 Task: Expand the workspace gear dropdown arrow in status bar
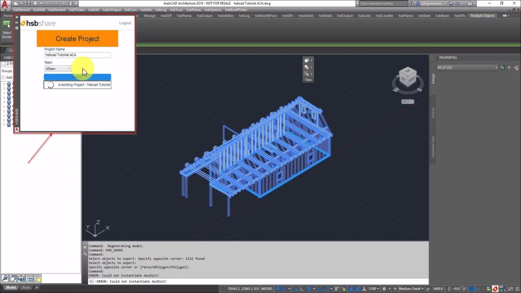click(390, 289)
